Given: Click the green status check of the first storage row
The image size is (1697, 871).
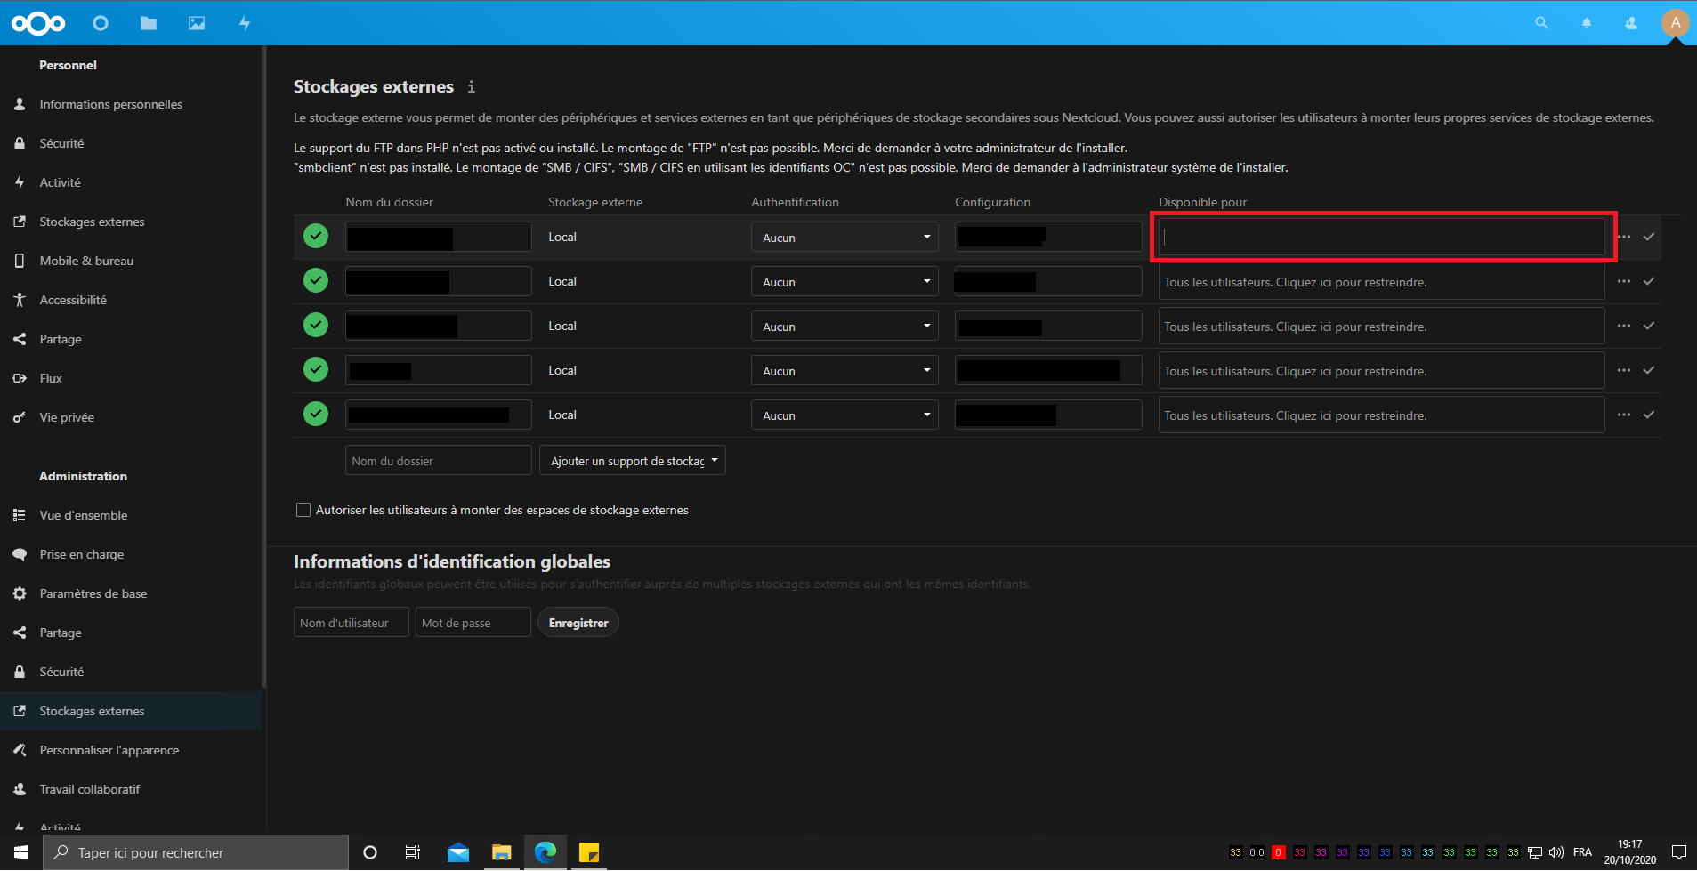Looking at the screenshot, I should pyautogui.click(x=316, y=236).
